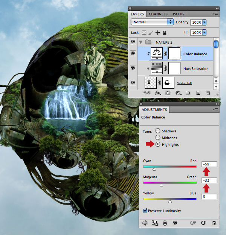Screen dimensions: 226x235
Task: Select Waterfall layer mask thumbnail
Action: [x=168, y=83]
